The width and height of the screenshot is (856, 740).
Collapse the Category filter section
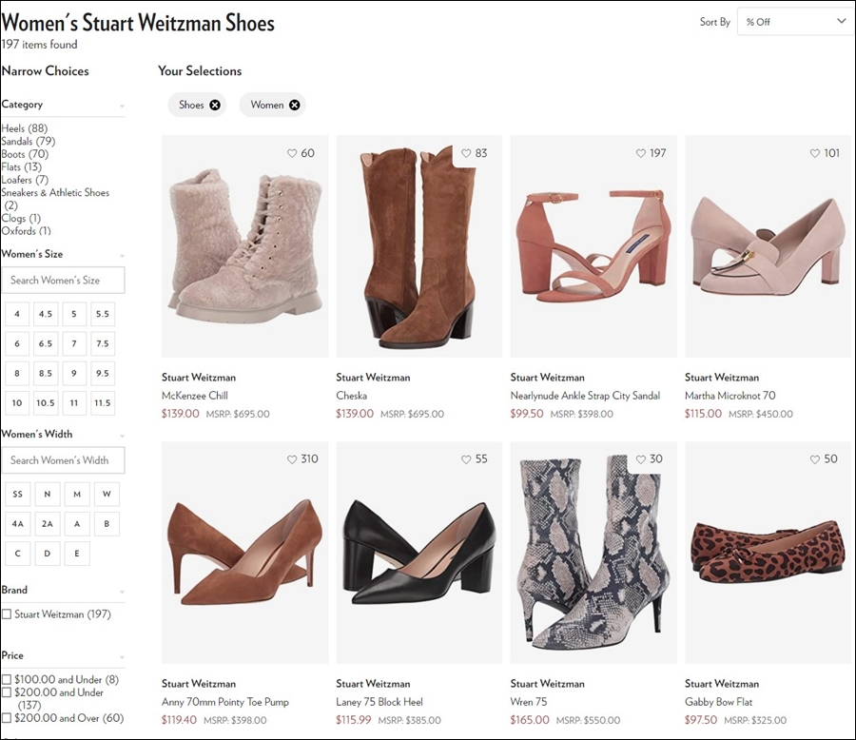[123, 106]
